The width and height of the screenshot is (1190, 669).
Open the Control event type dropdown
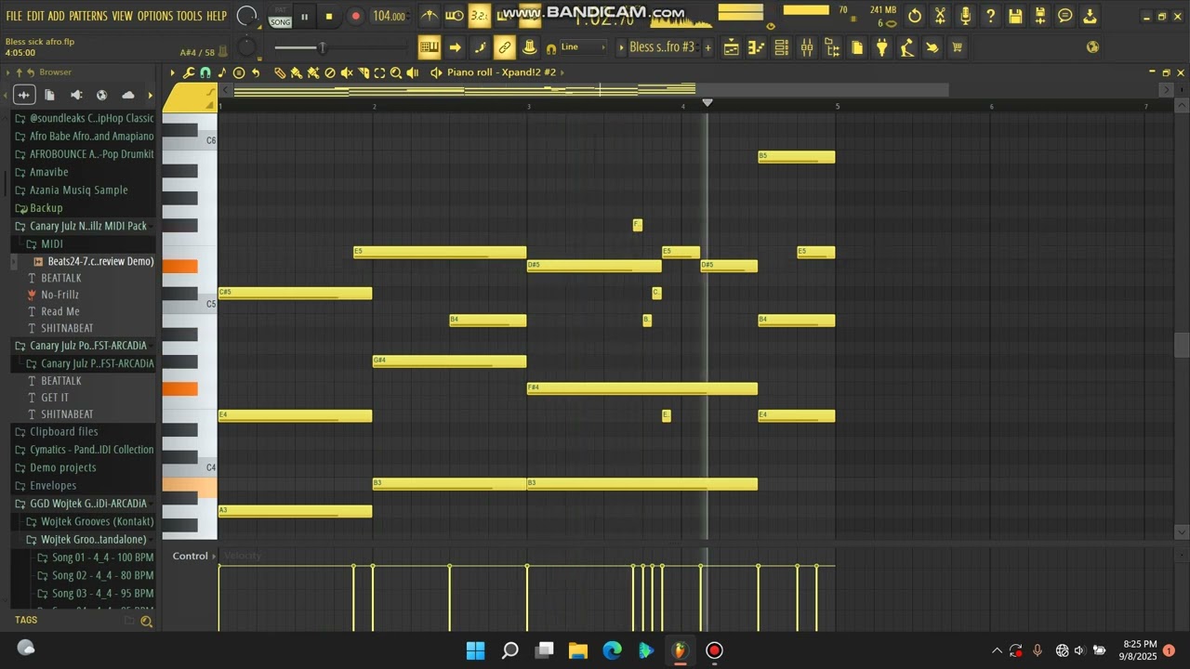194,556
